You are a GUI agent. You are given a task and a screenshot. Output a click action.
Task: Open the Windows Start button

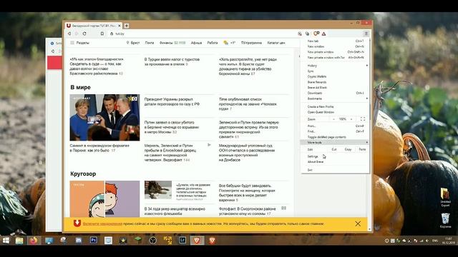6,241
